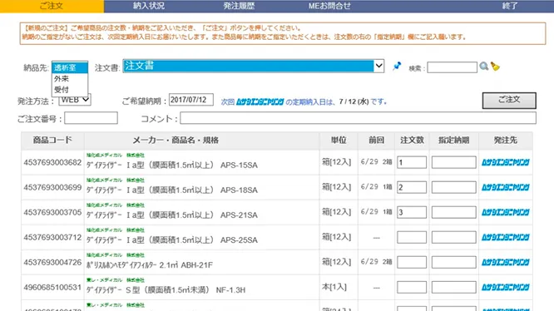Select 透析室 in the delivery destination list
The width and height of the screenshot is (554, 311).
70,67
